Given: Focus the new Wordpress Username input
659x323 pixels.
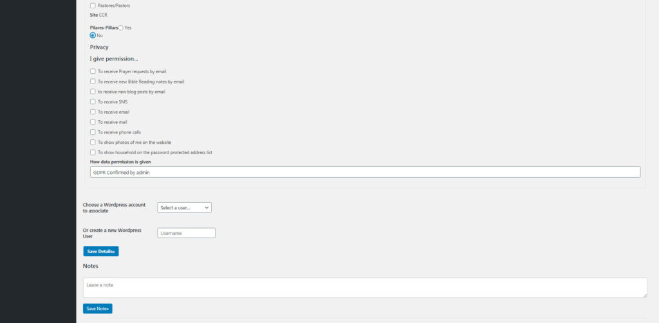Looking at the screenshot, I should tap(186, 233).
